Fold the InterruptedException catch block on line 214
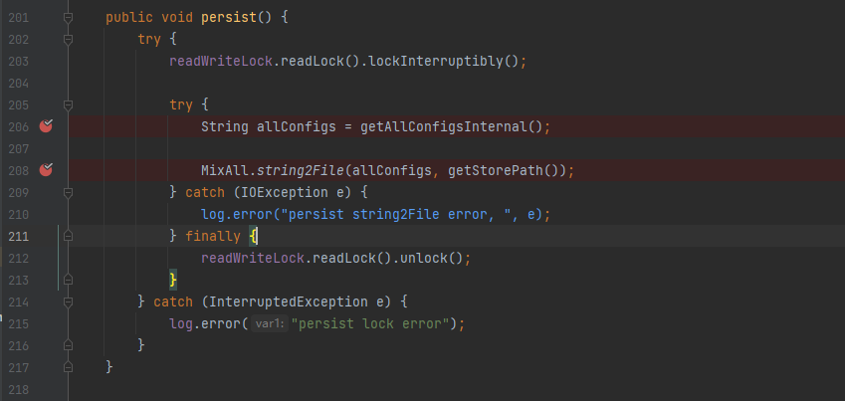The image size is (845, 401). (x=68, y=301)
